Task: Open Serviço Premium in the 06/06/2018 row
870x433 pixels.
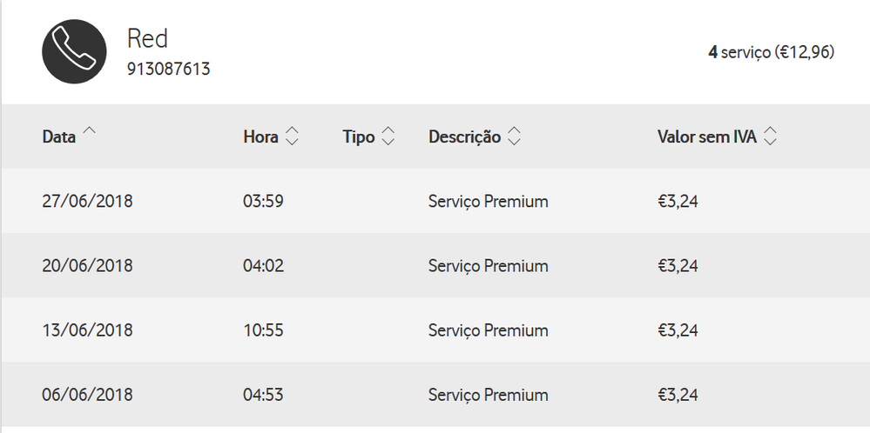Action: pos(489,396)
